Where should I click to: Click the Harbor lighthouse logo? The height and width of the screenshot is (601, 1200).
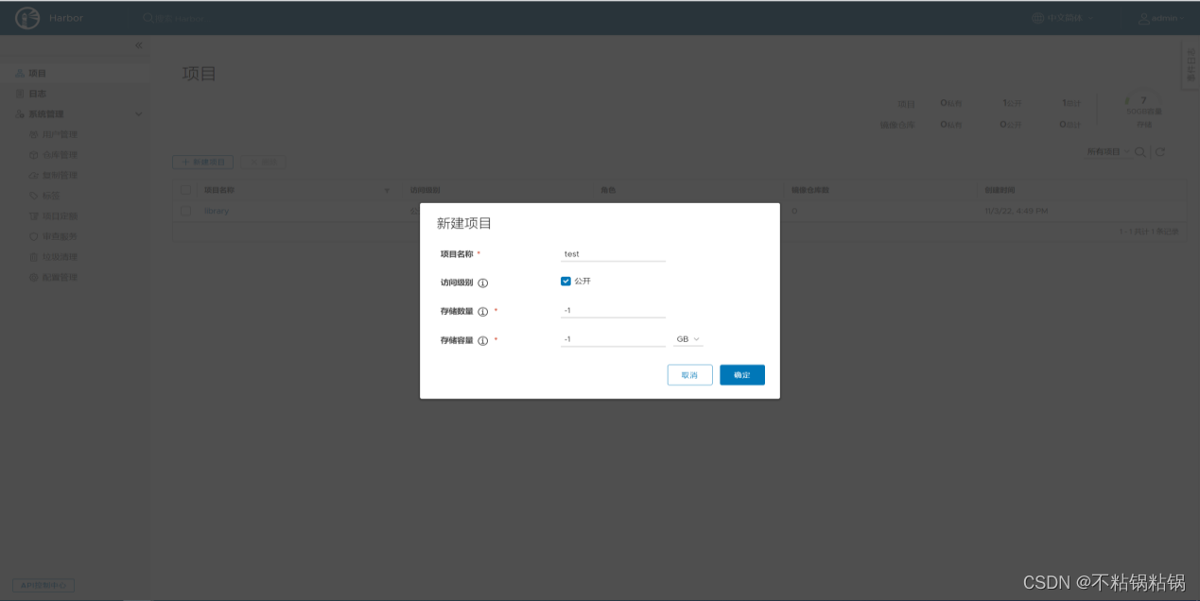[27, 18]
